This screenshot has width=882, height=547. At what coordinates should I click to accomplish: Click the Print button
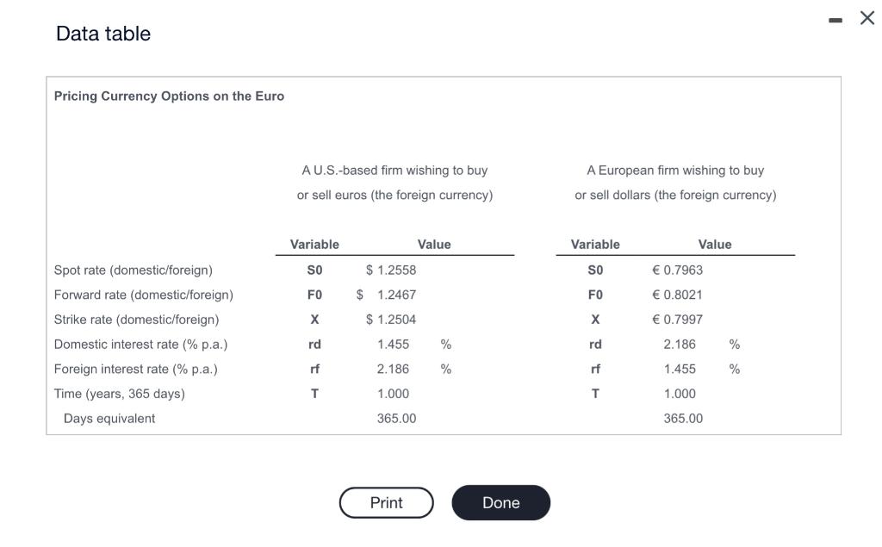pyautogui.click(x=386, y=502)
